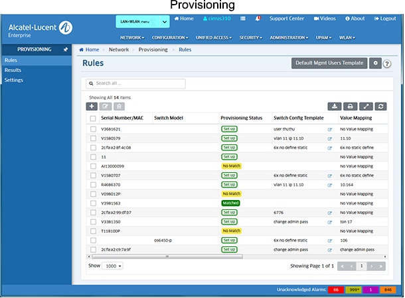Click the Default Mgmt Users Template button
405x298 pixels.
tap(329, 63)
